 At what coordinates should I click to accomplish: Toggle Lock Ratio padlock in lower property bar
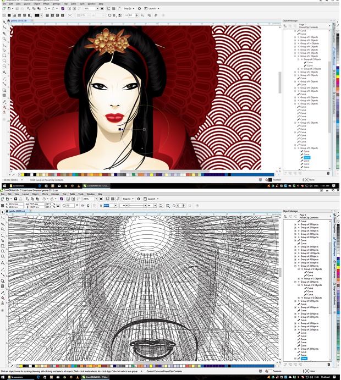(x=58, y=206)
